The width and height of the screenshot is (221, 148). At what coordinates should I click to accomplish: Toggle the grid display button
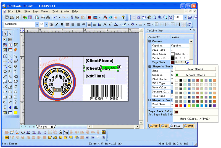pyautogui.click(x=133, y=17)
